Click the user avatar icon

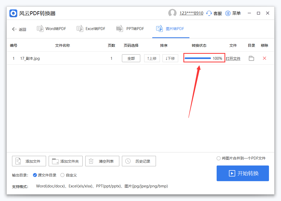(x=172, y=13)
